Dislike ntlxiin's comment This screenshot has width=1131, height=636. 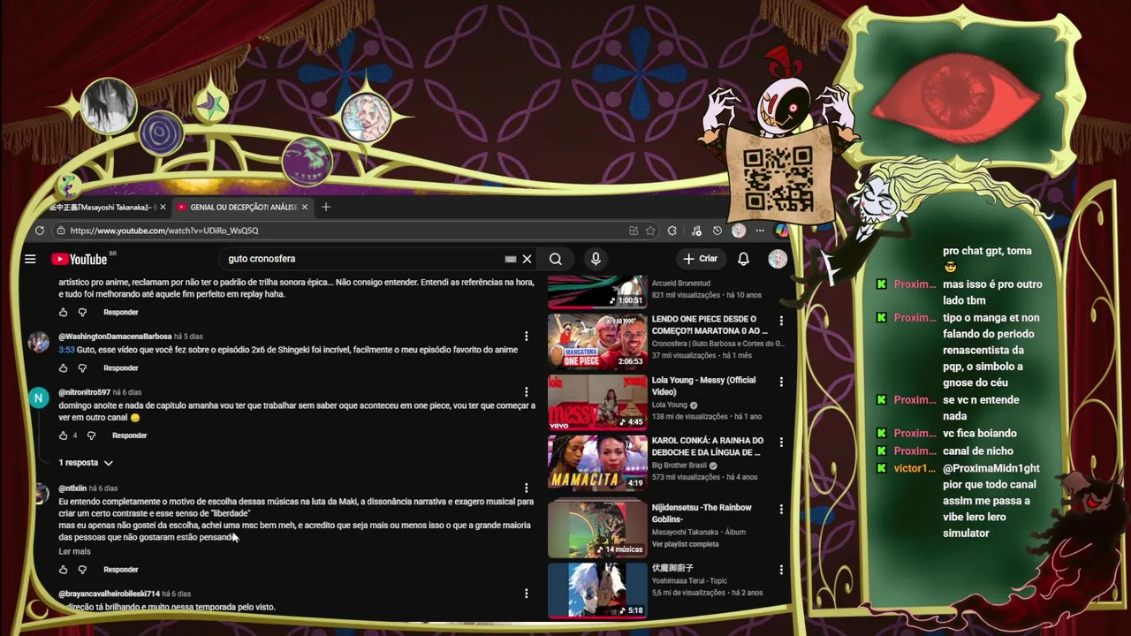(82, 570)
